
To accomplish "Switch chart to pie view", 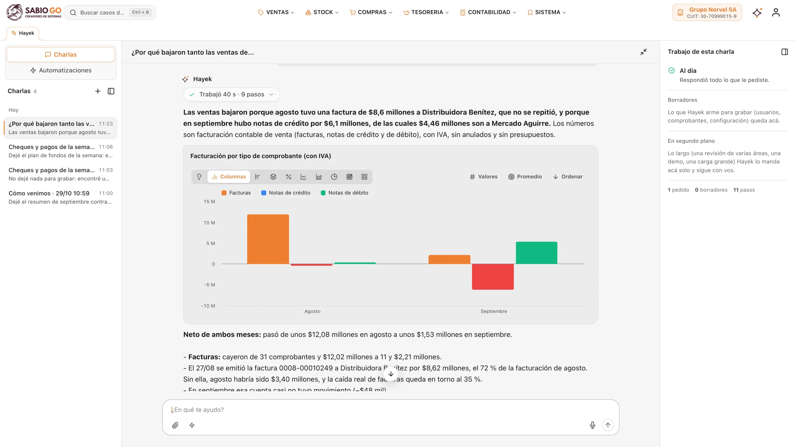I will (334, 177).
